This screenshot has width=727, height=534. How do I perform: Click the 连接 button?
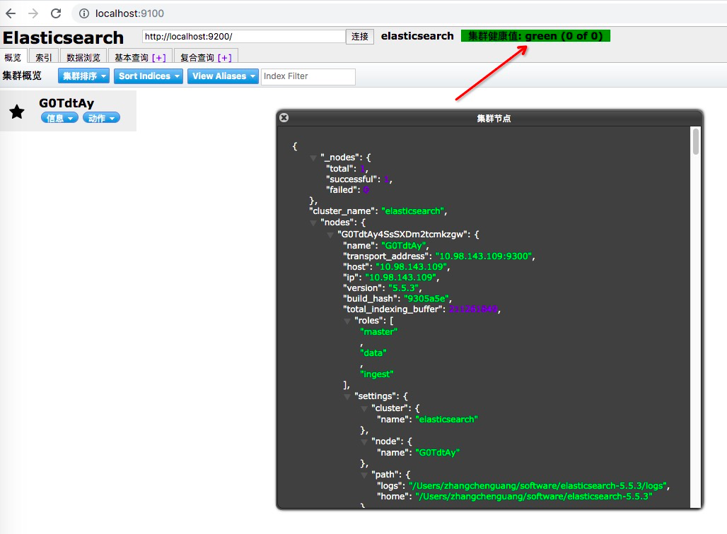pos(359,36)
